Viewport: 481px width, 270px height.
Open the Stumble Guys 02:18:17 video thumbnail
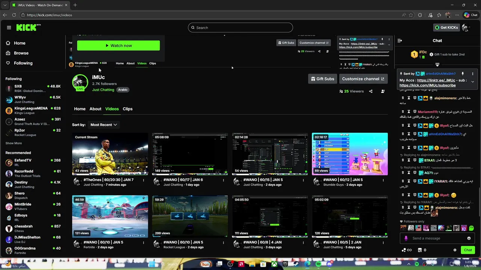pyautogui.click(x=350, y=154)
